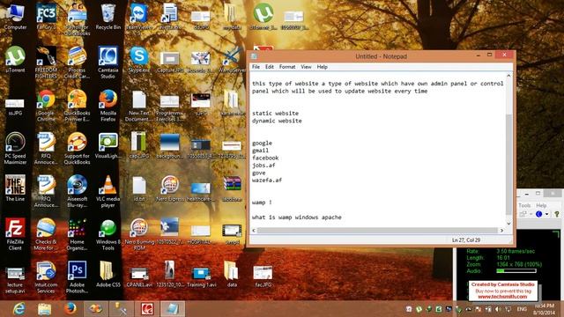Click the volume speaker tray icon

(x=498, y=309)
